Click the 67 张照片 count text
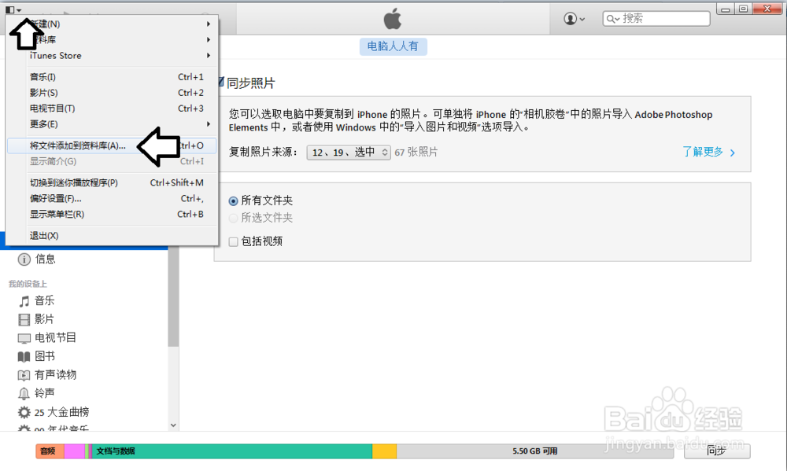Screen dimensions: 787x471 (416, 152)
